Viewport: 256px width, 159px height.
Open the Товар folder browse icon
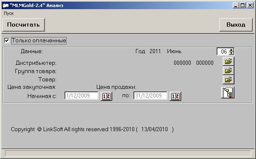229,80
